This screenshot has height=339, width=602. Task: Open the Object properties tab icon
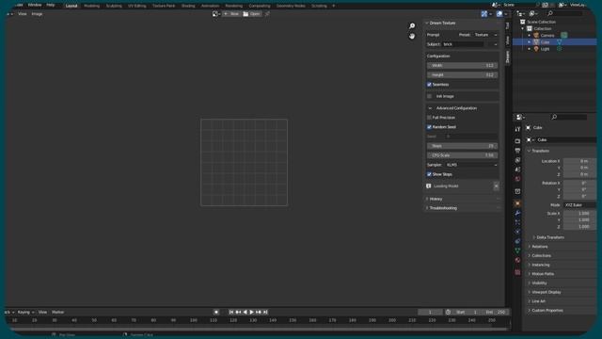click(x=517, y=203)
